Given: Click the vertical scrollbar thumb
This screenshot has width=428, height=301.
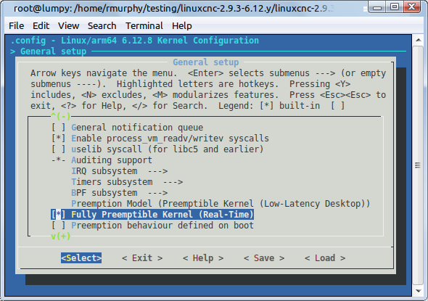Looking at the screenshot, I should pyautogui.click(x=418, y=165).
